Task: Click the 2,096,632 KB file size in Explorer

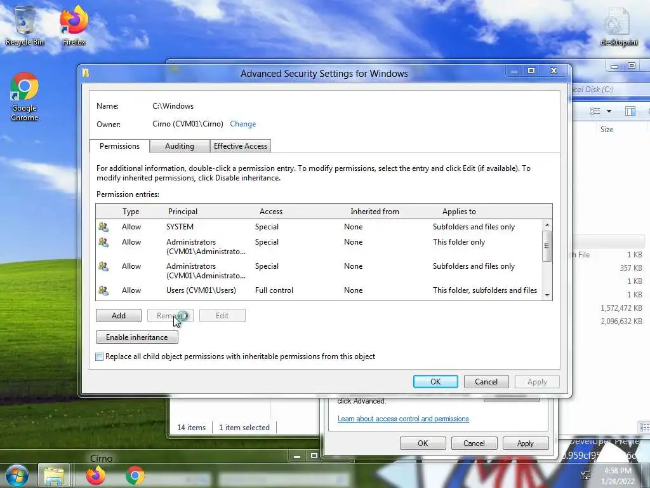Action: pyautogui.click(x=621, y=321)
